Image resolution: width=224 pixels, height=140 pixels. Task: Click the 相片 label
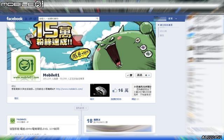point(92,99)
